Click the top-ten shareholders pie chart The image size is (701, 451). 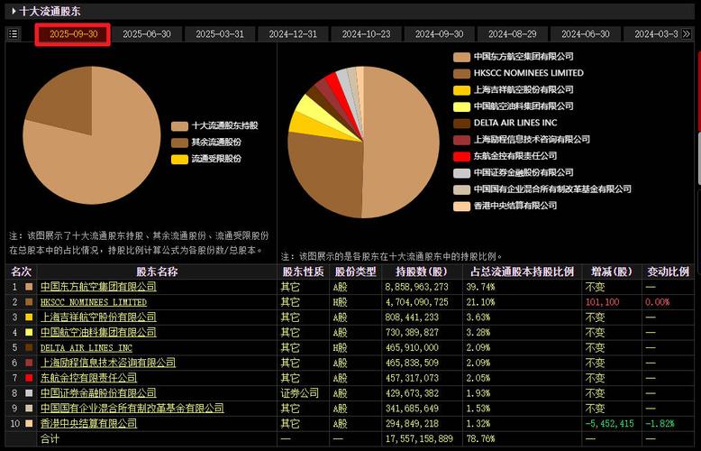pos(363,143)
